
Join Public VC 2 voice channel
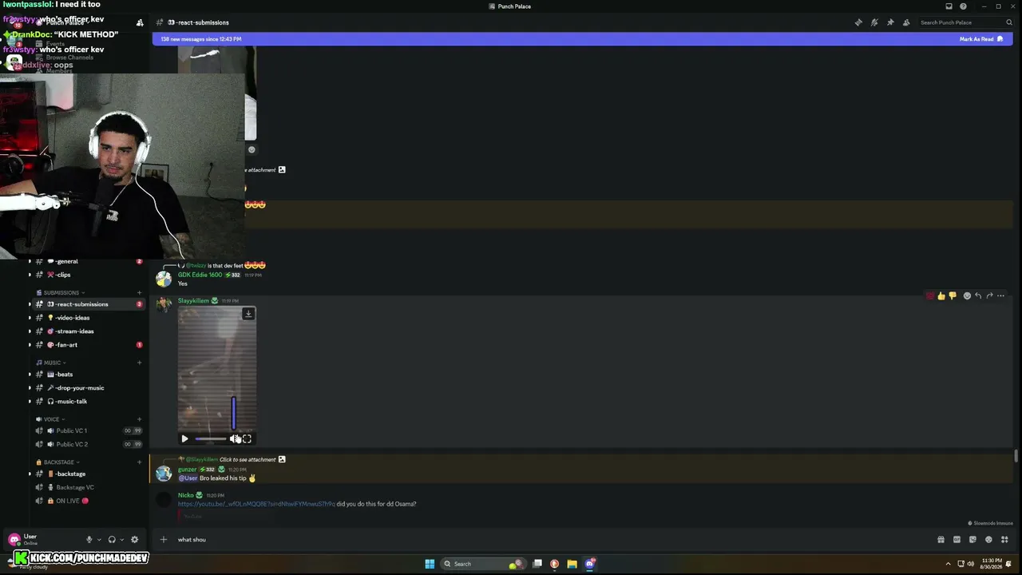coord(88,444)
